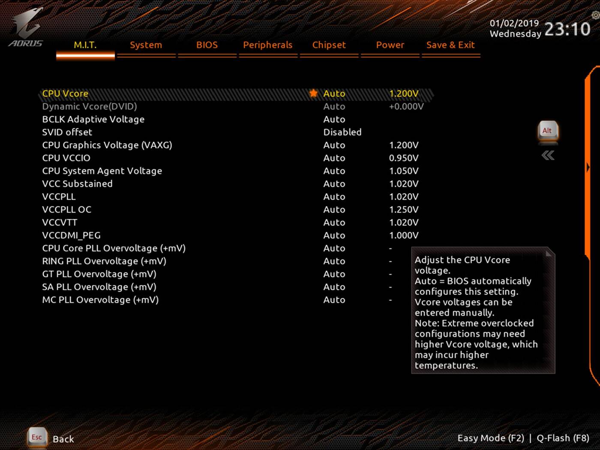
Task: Open the CPU Graphics Voltage (VAXG) selector
Action: 334,145
